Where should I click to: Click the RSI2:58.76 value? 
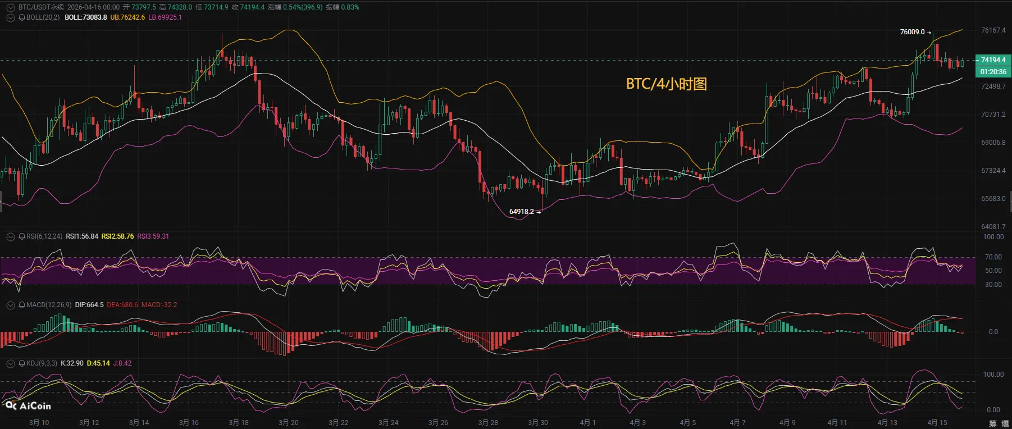click(118, 236)
